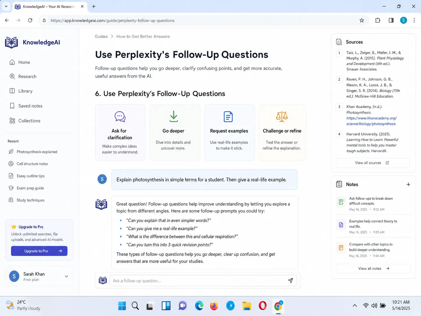Click the Upgrade to Pro button

pos(39,251)
